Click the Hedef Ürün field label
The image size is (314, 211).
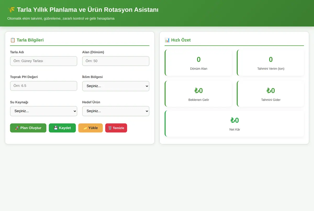click(x=91, y=102)
